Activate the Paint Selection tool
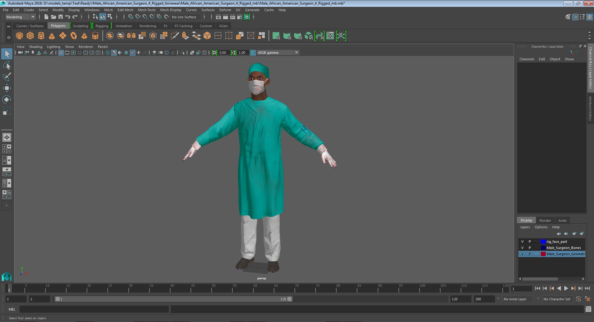The width and height of the screenshot is (594, 322). pos(7,77)
